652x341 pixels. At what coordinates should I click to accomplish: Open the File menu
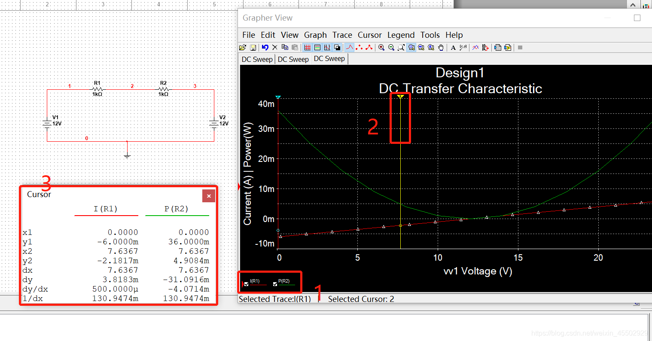pos(249,35)
